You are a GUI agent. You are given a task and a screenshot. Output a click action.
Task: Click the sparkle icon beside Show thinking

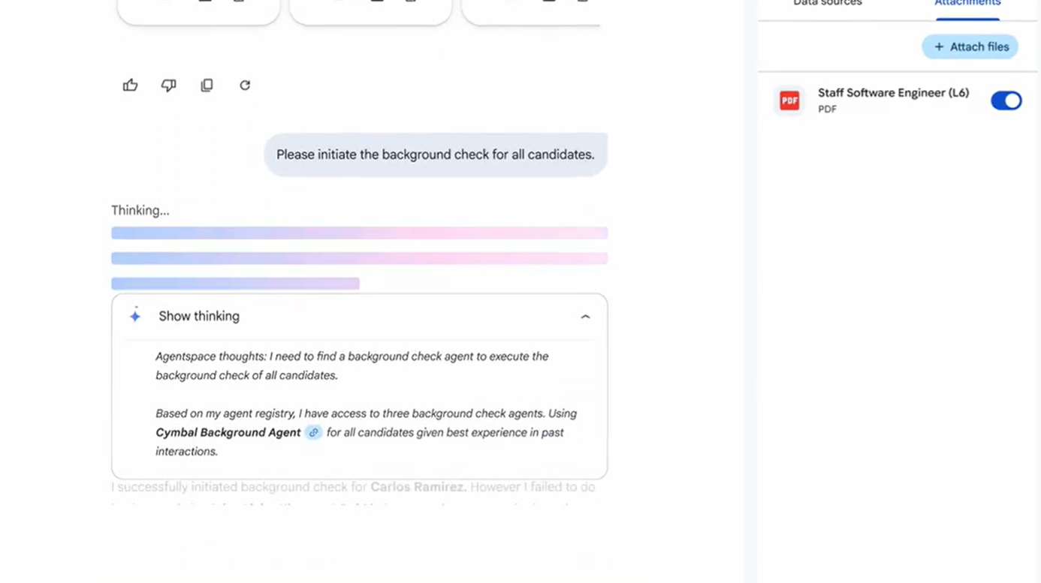[x=135, y=316]
